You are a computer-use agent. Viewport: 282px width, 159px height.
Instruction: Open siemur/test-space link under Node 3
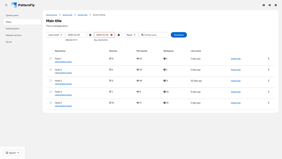pos(63,84)
